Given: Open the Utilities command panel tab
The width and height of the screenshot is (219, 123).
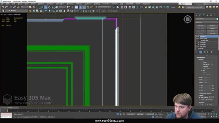Looking at the screenshot, I should coord(215,15).
